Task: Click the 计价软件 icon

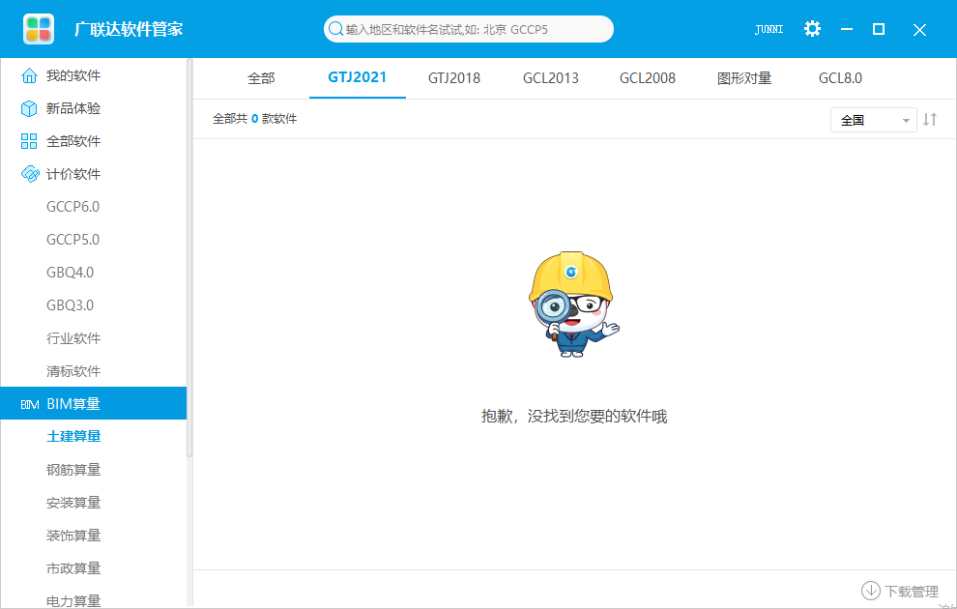Action: pyautogui.click(x=29, y=174)
